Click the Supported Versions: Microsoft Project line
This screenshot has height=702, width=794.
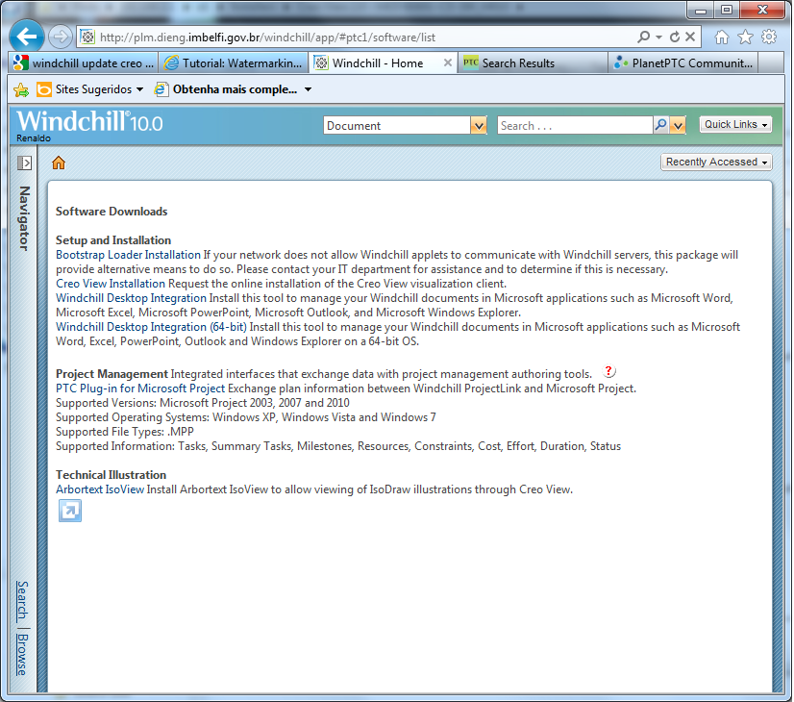point(203,403)
